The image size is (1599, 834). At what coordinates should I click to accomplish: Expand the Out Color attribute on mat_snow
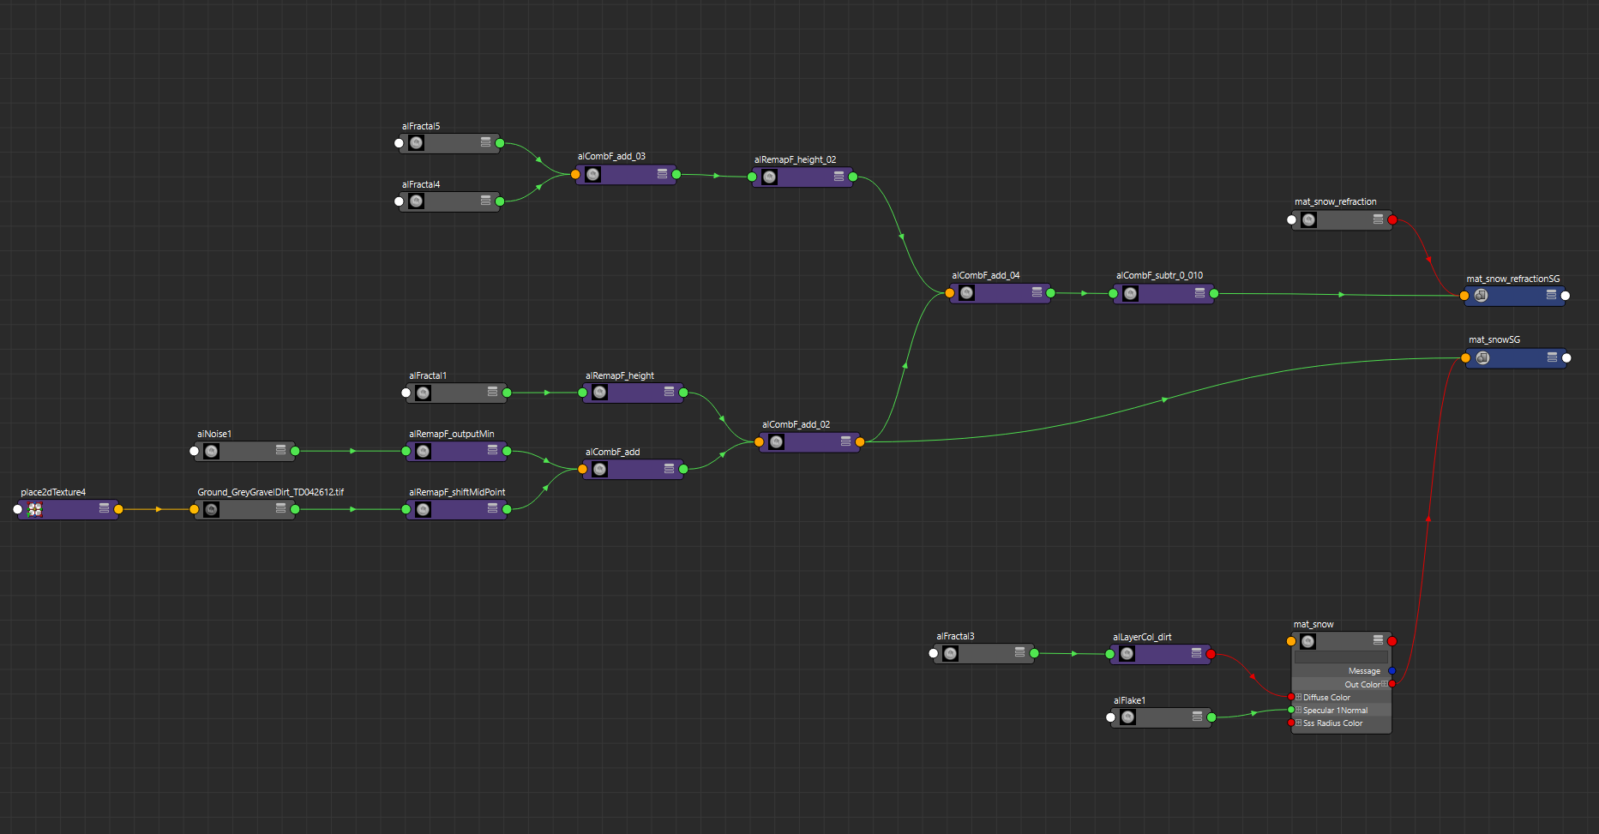1384,684
